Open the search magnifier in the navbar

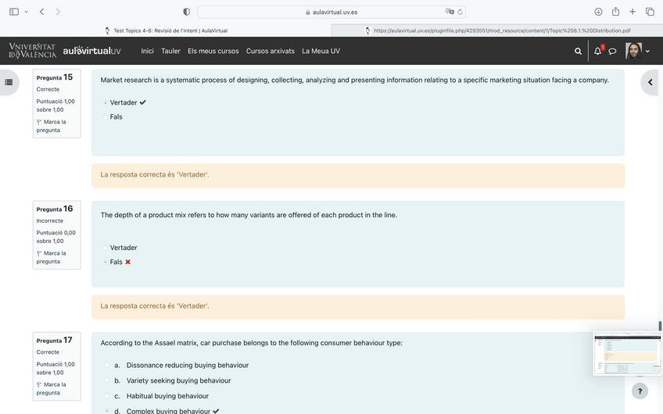click(x=578, y=51)
